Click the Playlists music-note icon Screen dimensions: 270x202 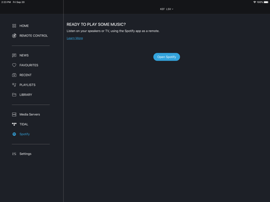pyautogui.click(x=14, y=85)
